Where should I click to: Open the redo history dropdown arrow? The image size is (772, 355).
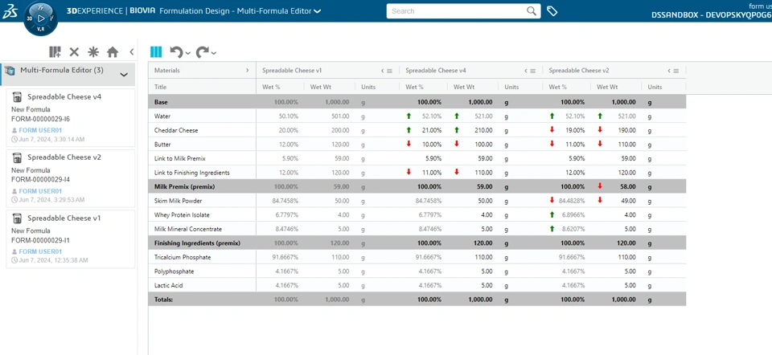214,53
